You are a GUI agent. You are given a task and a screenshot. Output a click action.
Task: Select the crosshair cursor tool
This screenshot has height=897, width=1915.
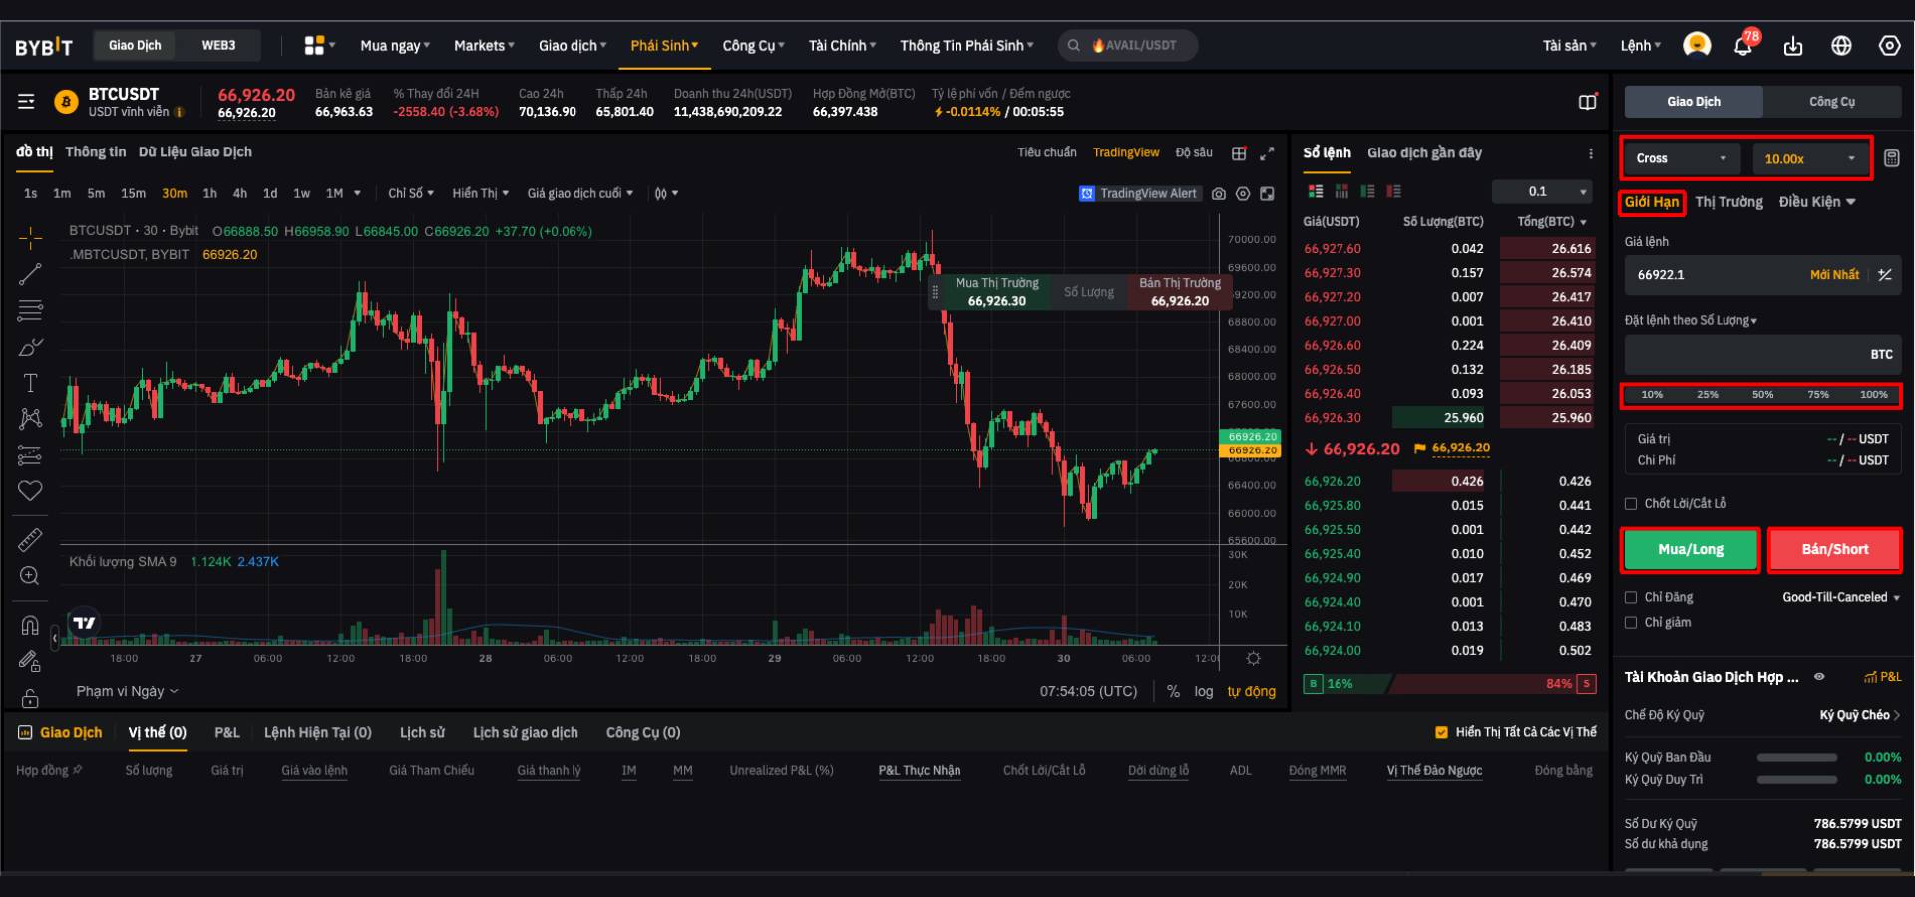tap(30, 237)
